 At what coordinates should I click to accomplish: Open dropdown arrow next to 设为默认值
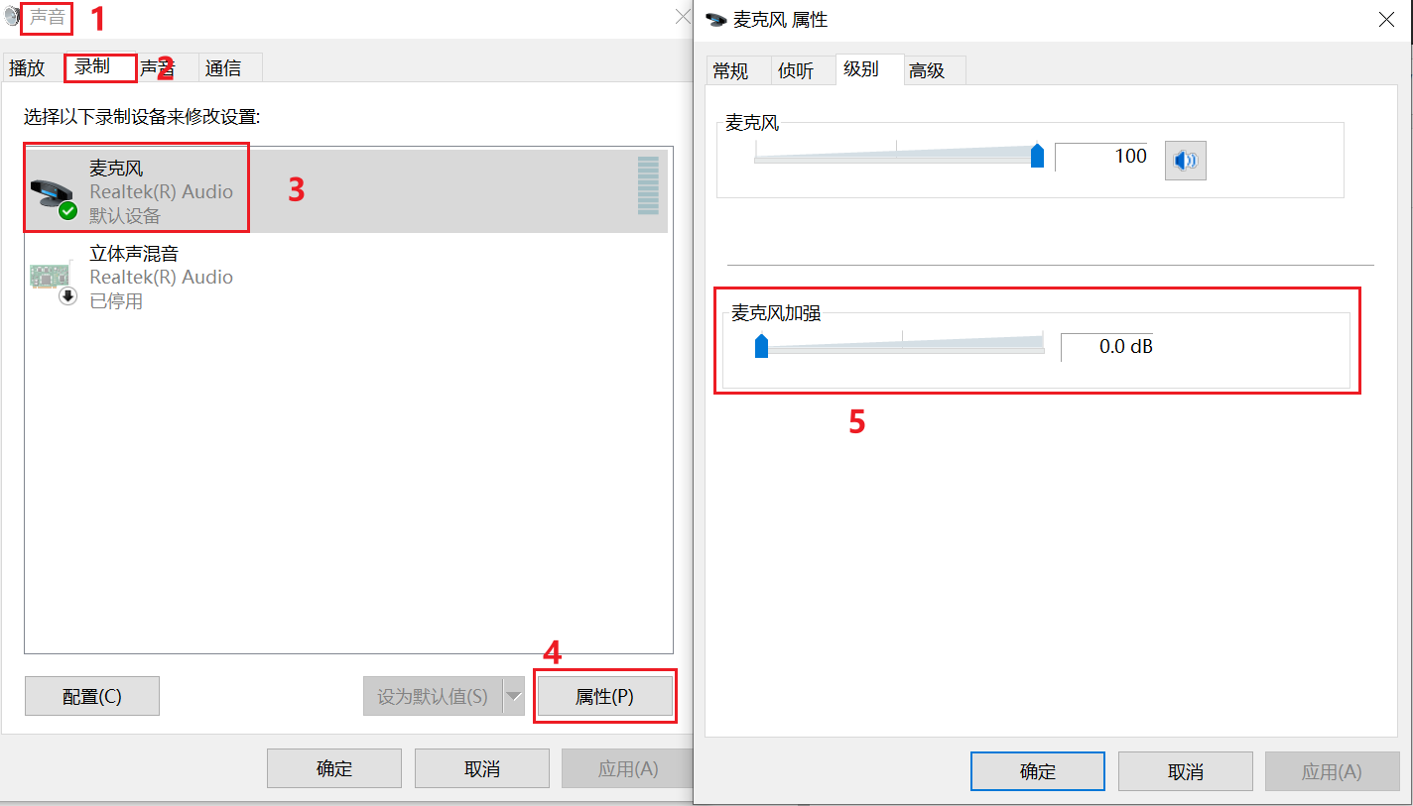(513, 697)
